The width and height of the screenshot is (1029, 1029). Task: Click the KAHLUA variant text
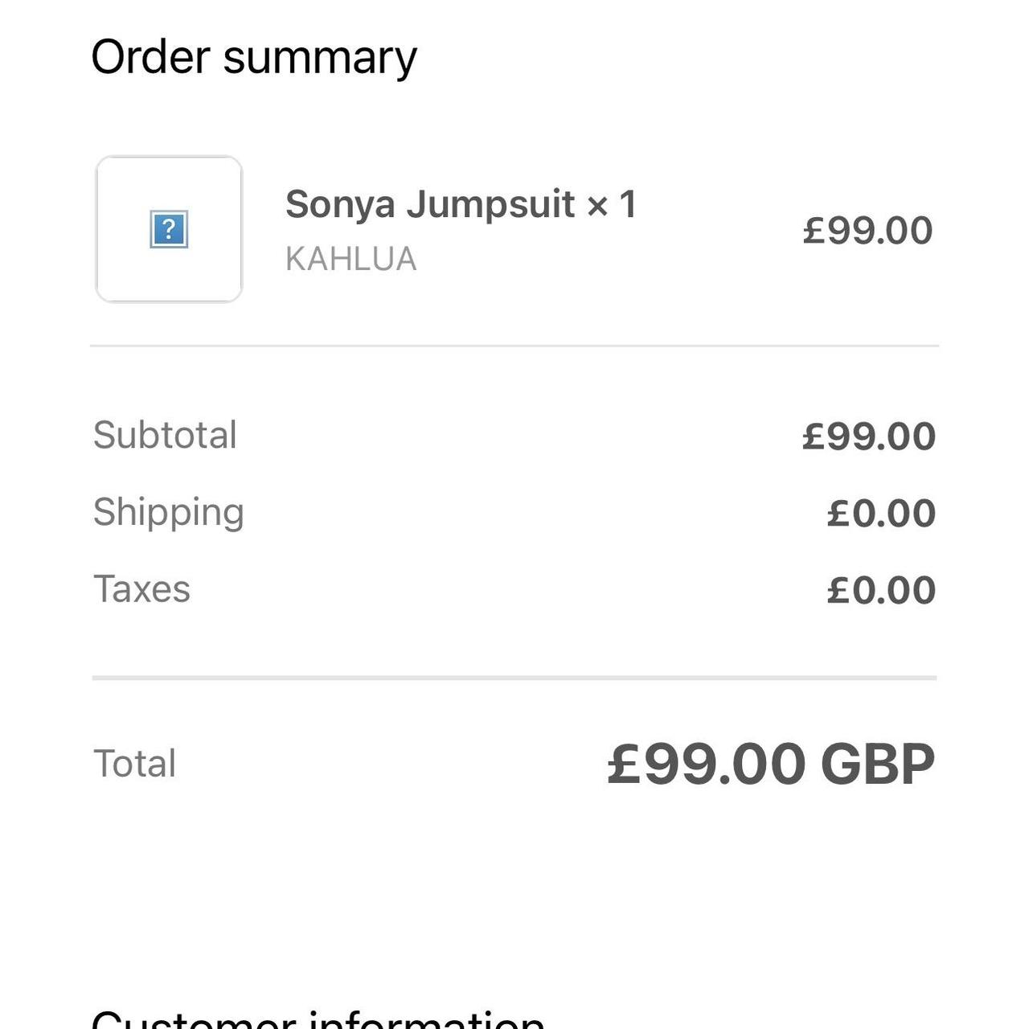pos(351,259)
